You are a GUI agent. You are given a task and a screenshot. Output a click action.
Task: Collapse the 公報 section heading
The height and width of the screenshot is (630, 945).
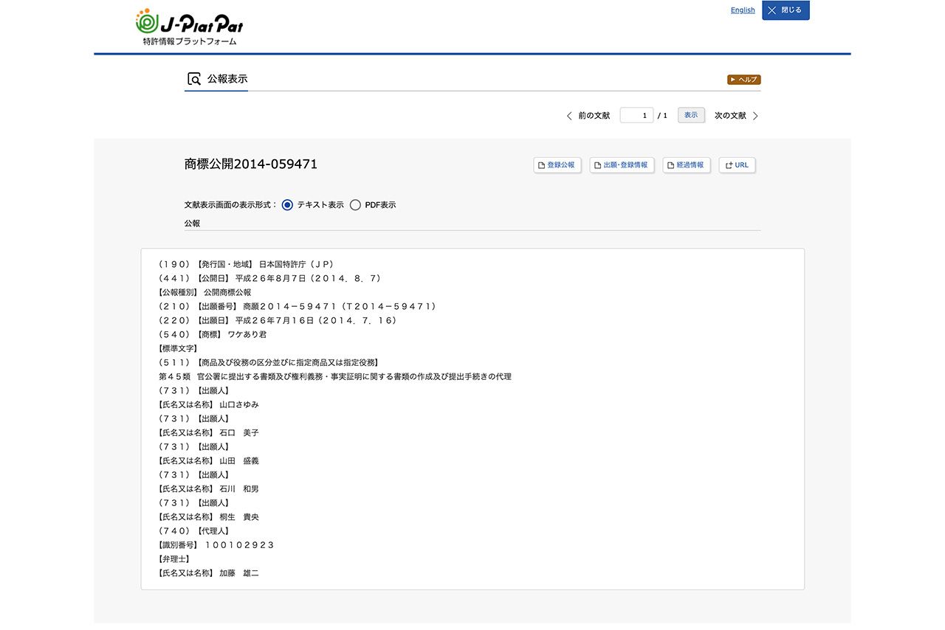point(190,223)
